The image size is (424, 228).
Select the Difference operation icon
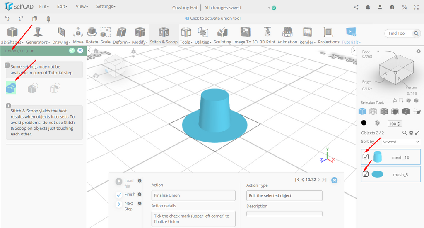click(33, 88)
